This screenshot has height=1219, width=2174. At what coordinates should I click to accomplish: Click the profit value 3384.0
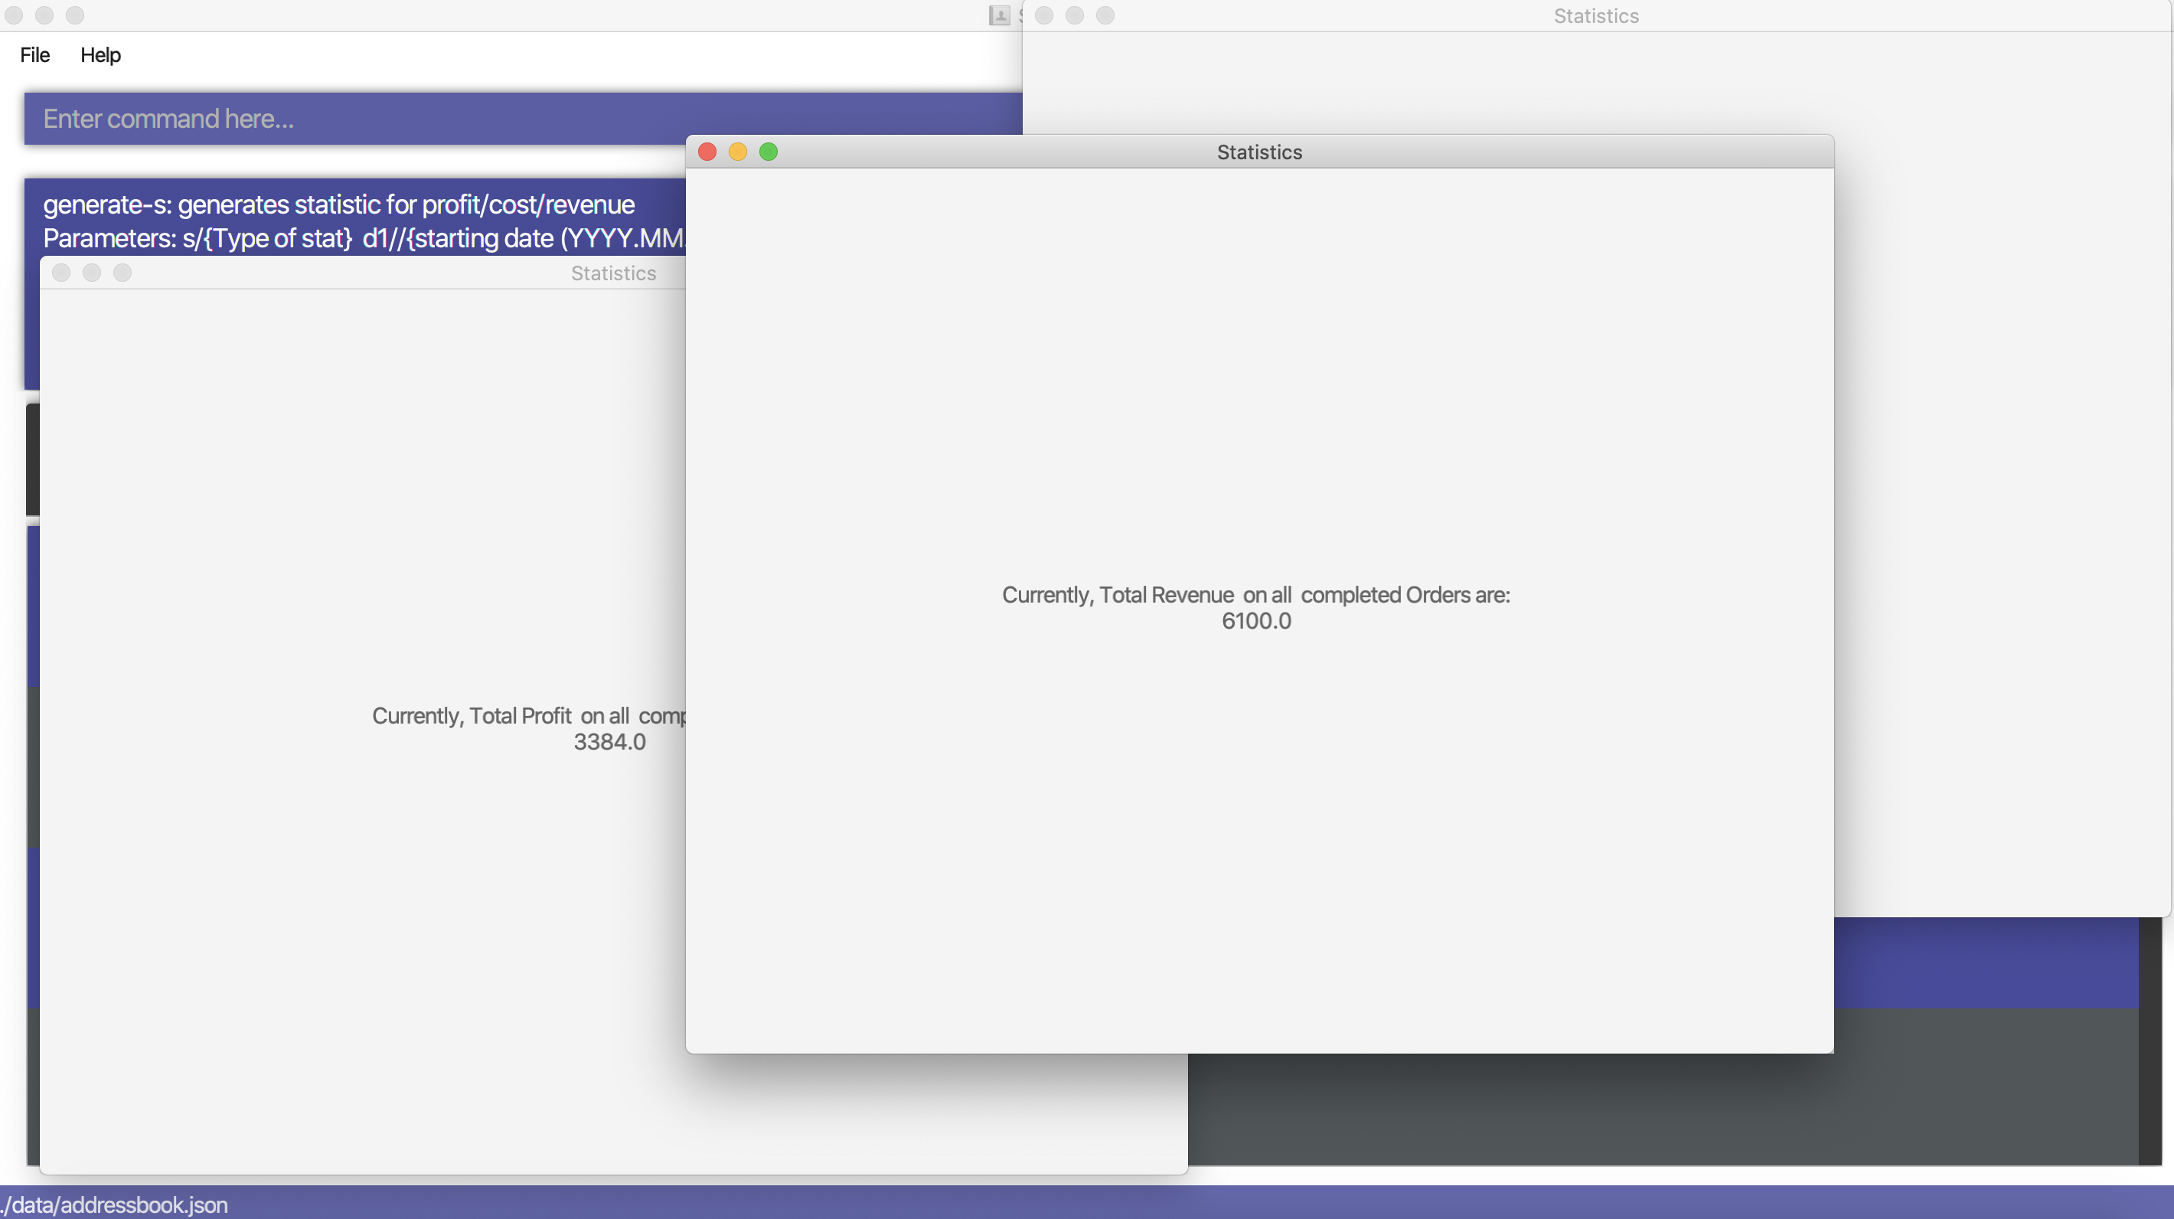click(609, 742)
